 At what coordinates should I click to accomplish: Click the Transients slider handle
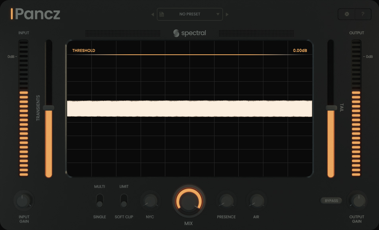pos(48,108)
